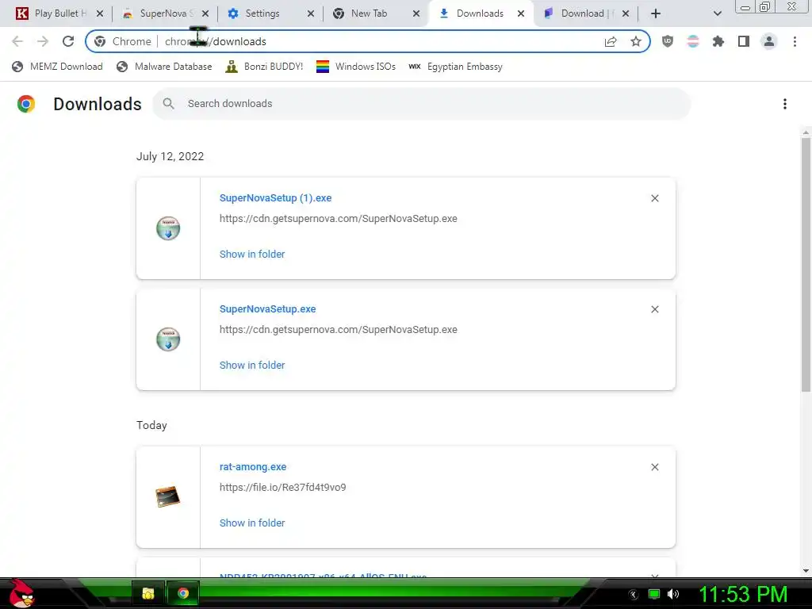The width and height of the screenshot is (812, 609).
Task: Open MEMZ Download bookmark
Action: point(57,67)
